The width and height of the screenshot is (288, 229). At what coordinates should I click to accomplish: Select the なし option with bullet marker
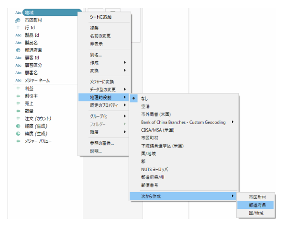[184, 99]
